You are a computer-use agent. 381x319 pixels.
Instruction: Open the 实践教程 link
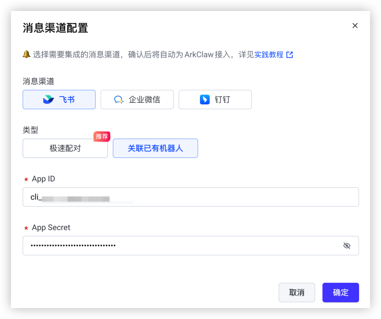point(269,55)
